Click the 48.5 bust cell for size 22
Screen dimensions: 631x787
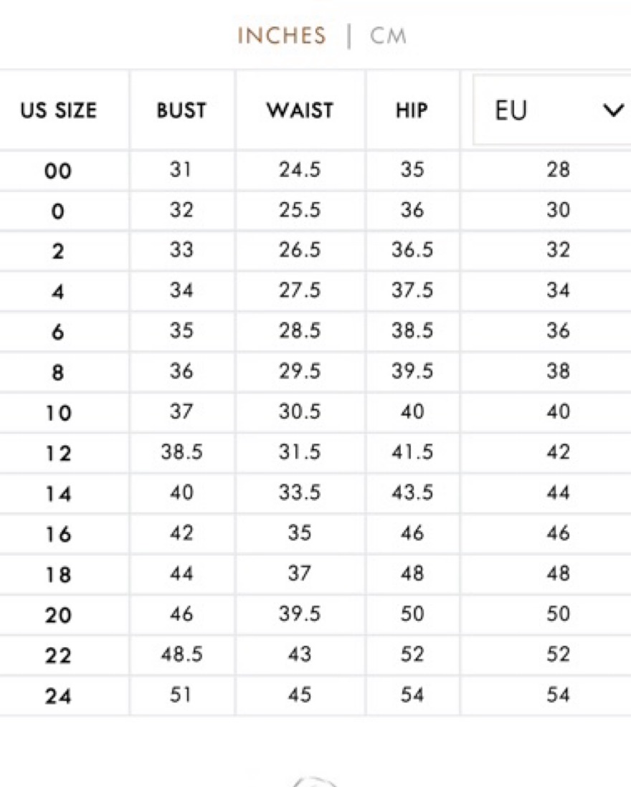[181, 654]
